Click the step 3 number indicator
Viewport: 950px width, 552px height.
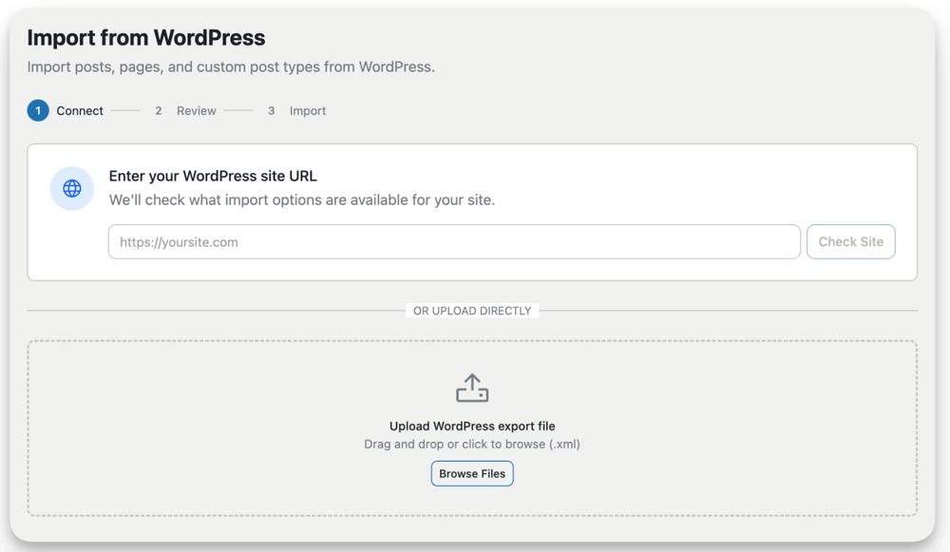pos(271,111)
